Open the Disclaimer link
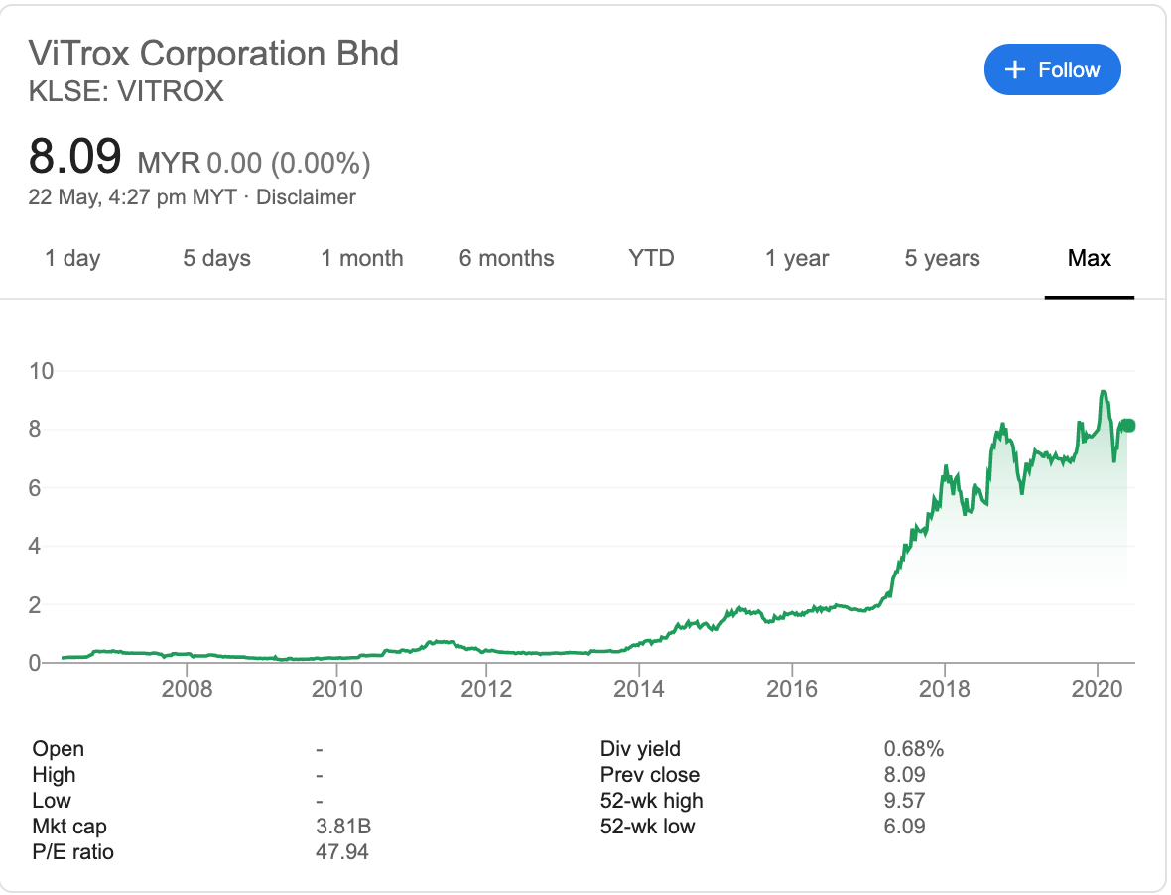1171x895 pixels. (x=306, y=196)
